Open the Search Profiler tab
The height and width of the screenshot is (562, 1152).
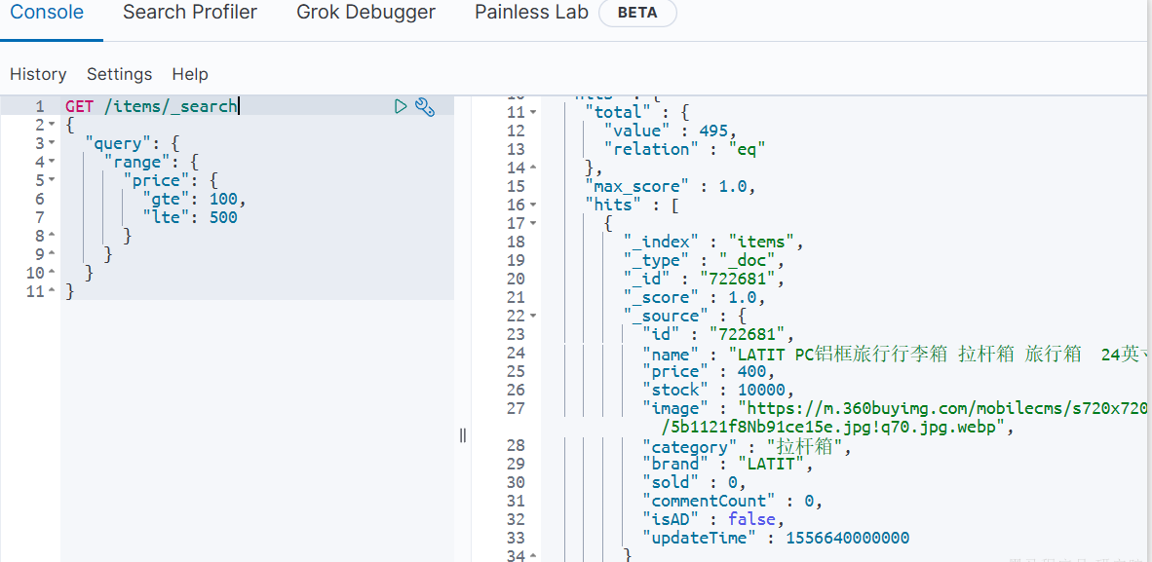pos(189,13)
